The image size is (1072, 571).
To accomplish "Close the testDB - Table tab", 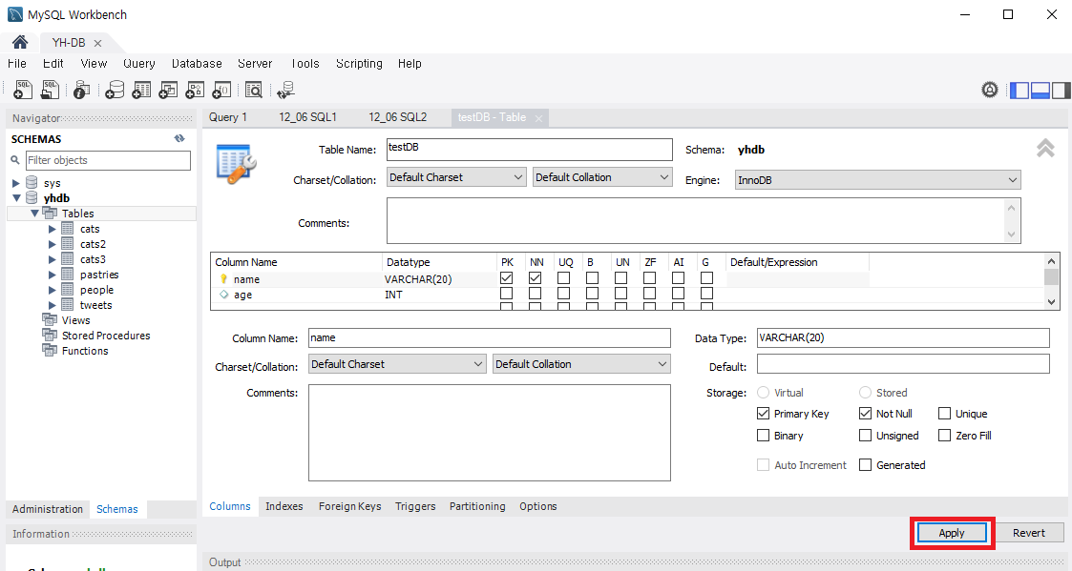I will click(x=538, y=118).
